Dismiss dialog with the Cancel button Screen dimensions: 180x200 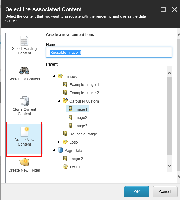165,191
